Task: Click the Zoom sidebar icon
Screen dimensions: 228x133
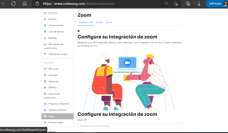Action: click(x=45, y=116)
